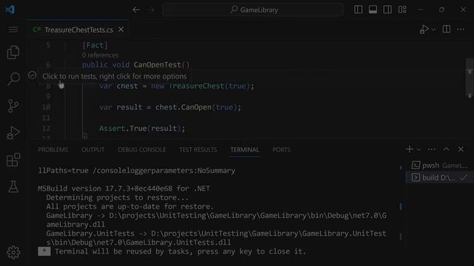
Task: Select the build task terminal entry
Action: [x=440, y=177]
